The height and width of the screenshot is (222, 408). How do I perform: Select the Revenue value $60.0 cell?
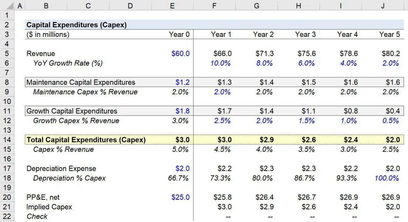click(x=180, y=53)
